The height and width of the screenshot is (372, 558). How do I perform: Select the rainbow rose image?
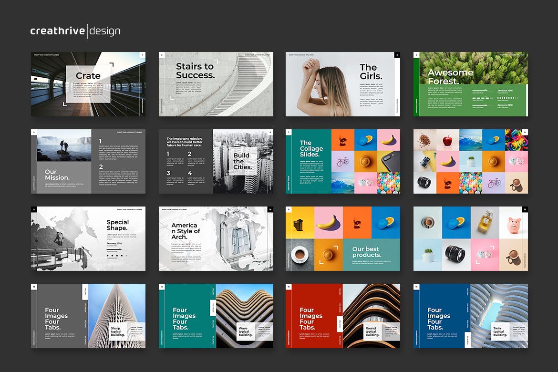[516, 140]
